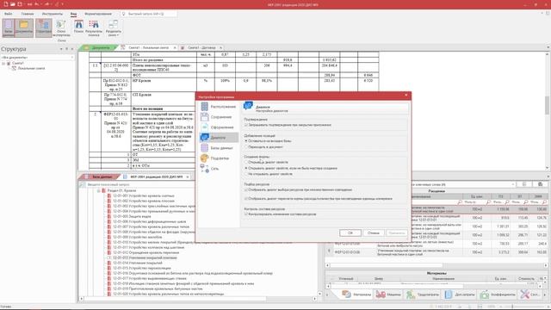Confirm settings with the OK button
Image resolution: width=551 pixels, height=310 pixels.
coord(350,232)
